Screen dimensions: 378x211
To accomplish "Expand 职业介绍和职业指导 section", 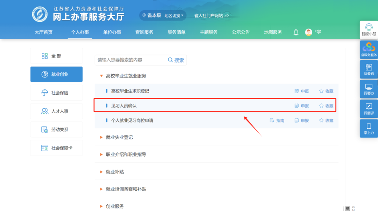I will 101,155.
